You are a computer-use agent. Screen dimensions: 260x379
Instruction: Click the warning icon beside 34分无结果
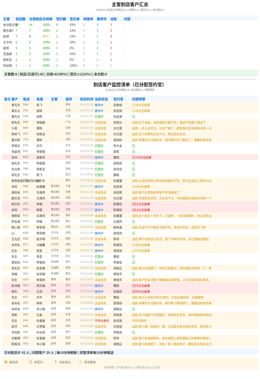tap(133, 111)
